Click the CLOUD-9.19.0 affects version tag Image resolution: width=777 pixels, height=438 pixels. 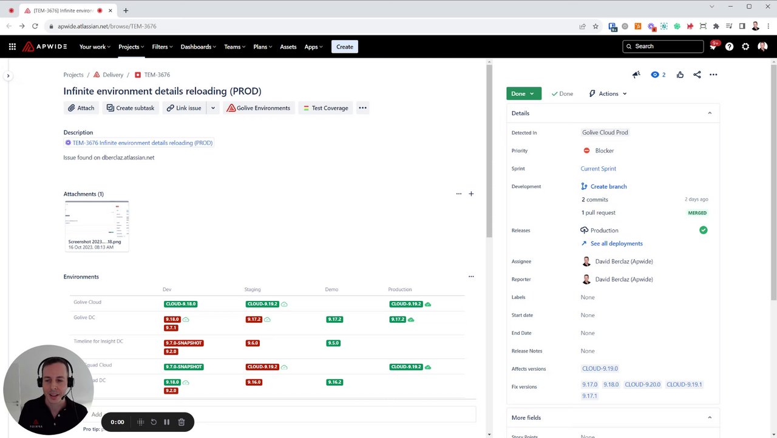(600, 369)
